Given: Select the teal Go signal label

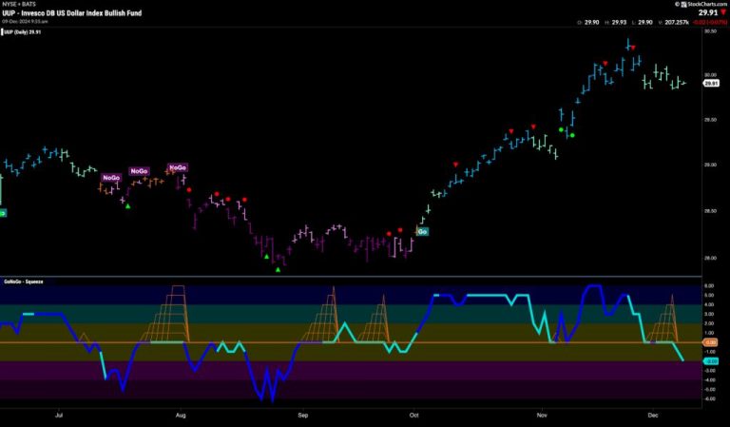Looking at the screenshot, I should [422, 231].
